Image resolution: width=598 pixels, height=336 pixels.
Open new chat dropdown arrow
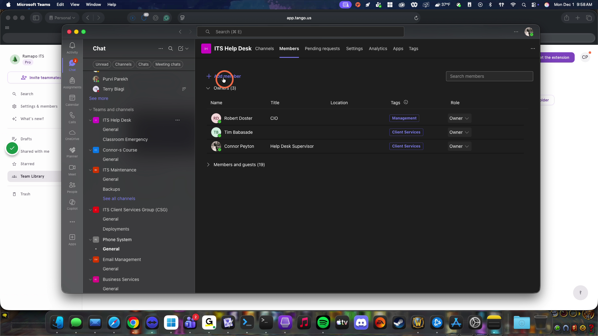tap(187, 49)
